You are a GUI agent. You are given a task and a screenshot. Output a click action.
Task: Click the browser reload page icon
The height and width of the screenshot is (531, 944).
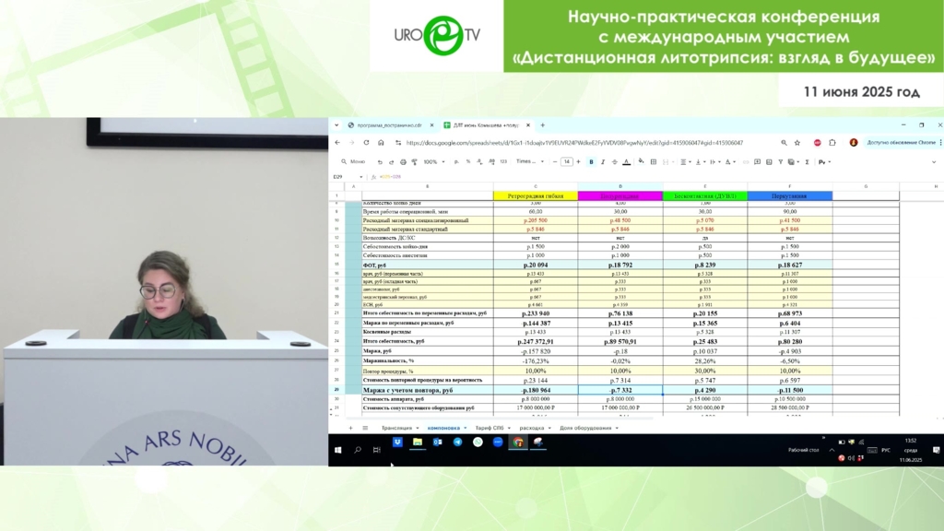366,143
